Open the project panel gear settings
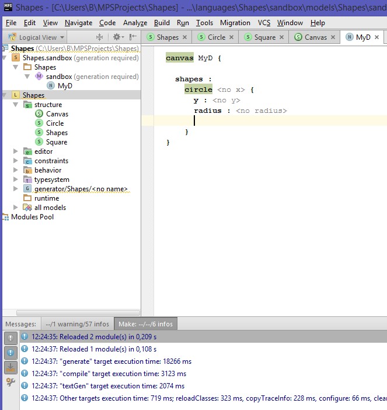This screenshot has width=387, height=410. click(117, 37)
